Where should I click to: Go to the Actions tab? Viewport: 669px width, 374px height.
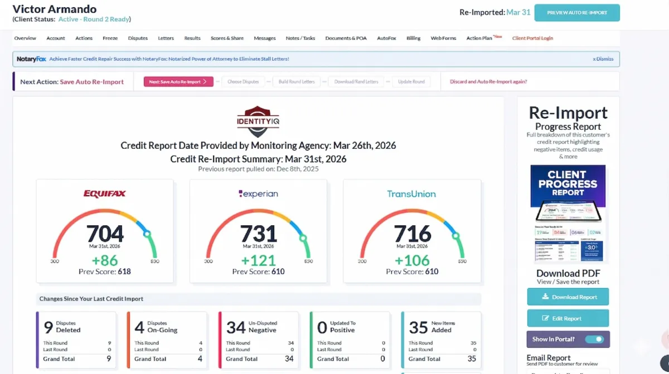pos(84,38)
